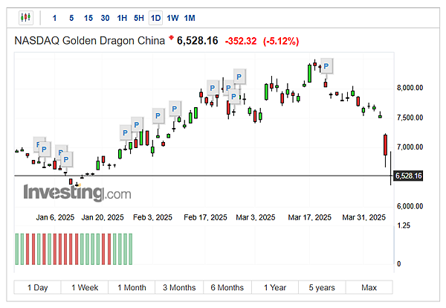
Task: Show the 1 Week range
Action: 85,287
